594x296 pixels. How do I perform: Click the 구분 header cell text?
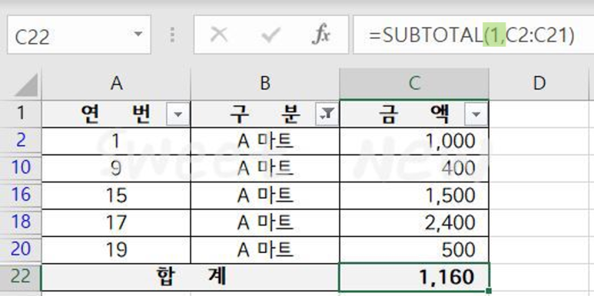coord(265,113)
